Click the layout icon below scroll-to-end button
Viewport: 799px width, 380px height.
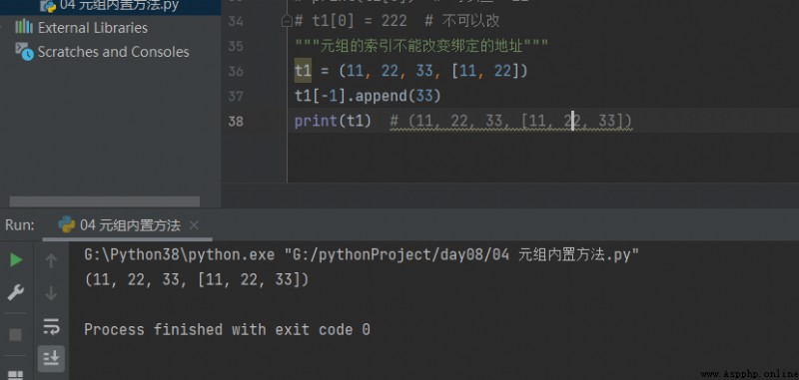click(16, 375)
